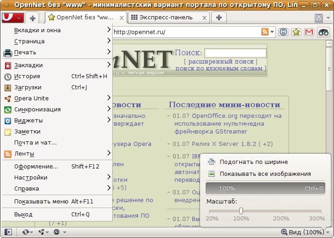
Task: Toggle Показывать меню entry
Action: click(x=57, y=202)
